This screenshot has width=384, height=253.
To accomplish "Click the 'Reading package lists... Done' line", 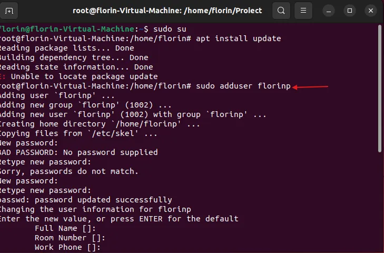I will click(66, 48).
